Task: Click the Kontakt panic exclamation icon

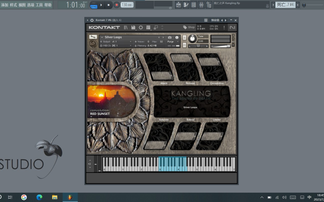Action: pos(224,27)
